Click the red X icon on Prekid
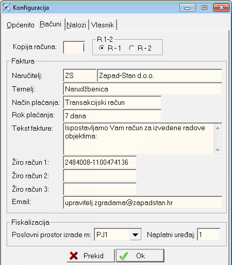 (74, 256)
